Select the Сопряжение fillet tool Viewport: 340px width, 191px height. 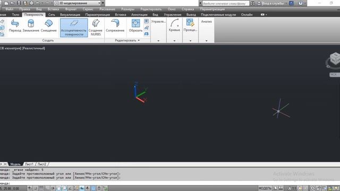click(115, 26)
